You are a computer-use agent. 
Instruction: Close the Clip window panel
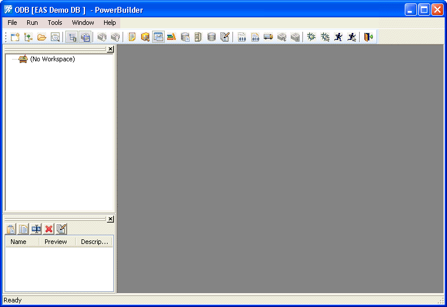110,219
